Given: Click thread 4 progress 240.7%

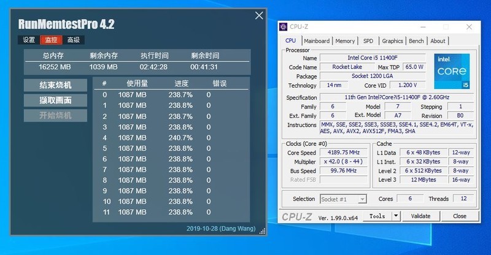Looking at the screenshot, I should 180,138.
